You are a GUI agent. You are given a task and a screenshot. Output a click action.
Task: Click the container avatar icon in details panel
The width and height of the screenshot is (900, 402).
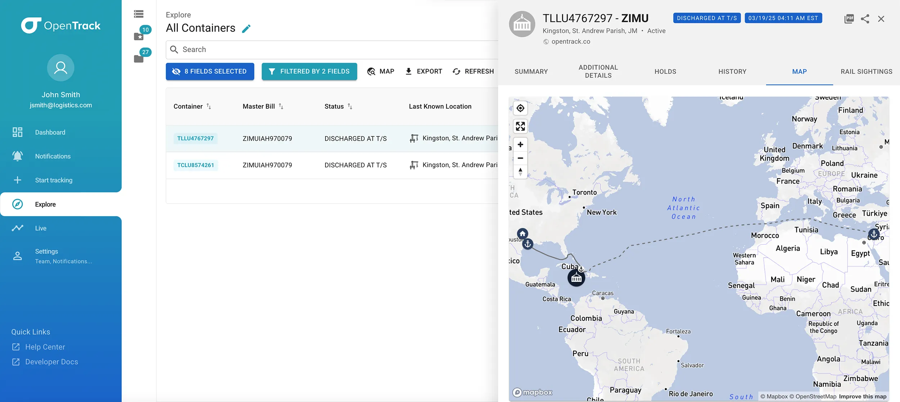point(522,24)
